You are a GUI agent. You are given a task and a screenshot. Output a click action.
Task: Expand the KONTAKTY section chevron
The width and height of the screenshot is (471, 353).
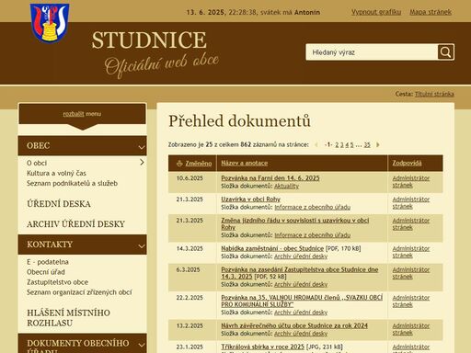[x=142, y=246]
